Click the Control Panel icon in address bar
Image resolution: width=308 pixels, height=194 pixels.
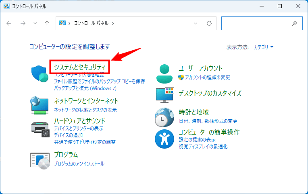(62, 23)
